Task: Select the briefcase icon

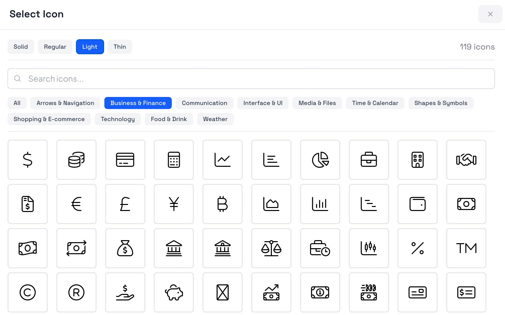Action: (x=369, y=160)
